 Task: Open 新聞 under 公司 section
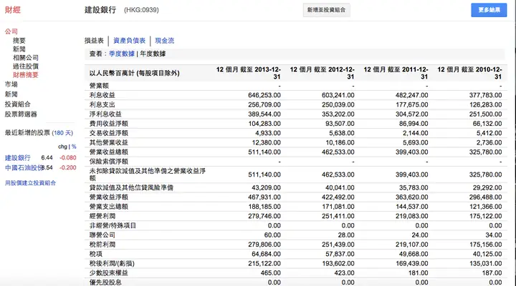tap(19, 49)
